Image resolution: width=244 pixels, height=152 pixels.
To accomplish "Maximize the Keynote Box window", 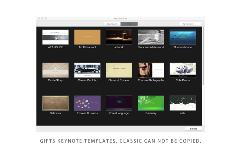I will 46,18.
